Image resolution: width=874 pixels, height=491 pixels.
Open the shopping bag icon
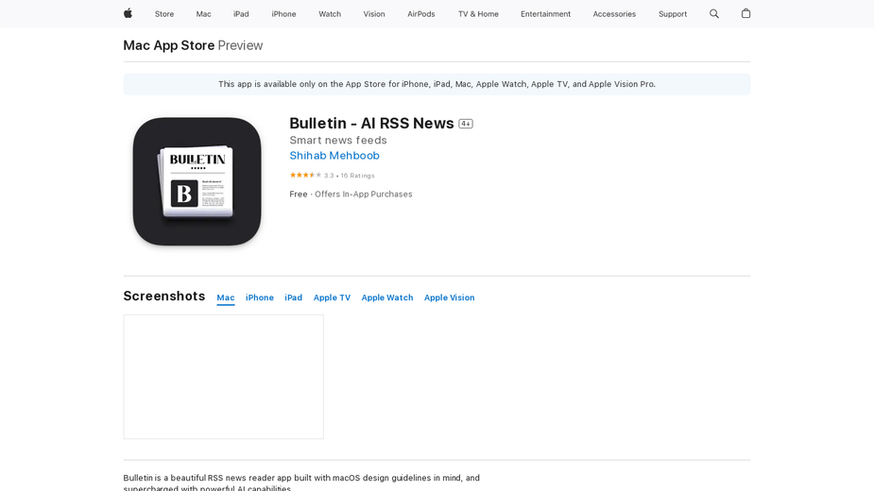point(745,13)
